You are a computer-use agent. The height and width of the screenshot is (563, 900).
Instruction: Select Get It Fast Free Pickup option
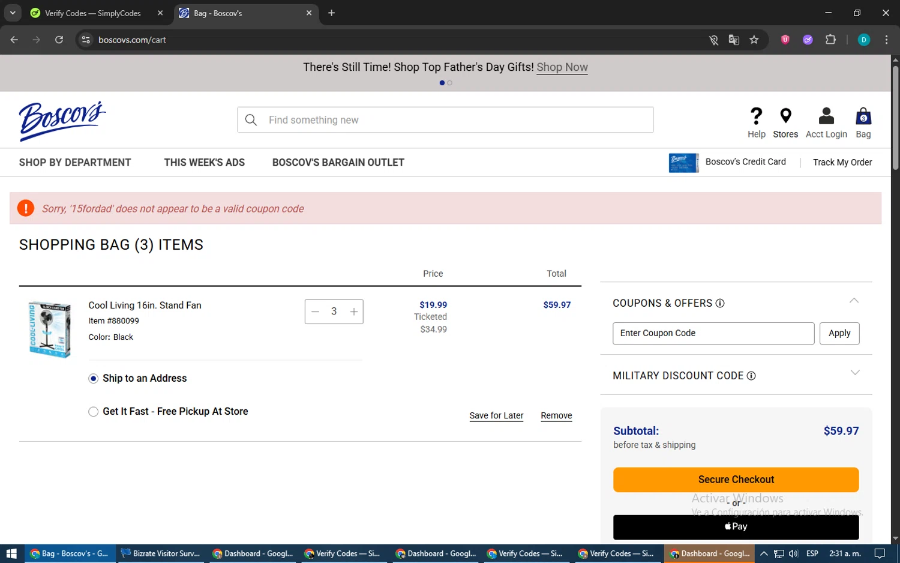pos(93,412)
